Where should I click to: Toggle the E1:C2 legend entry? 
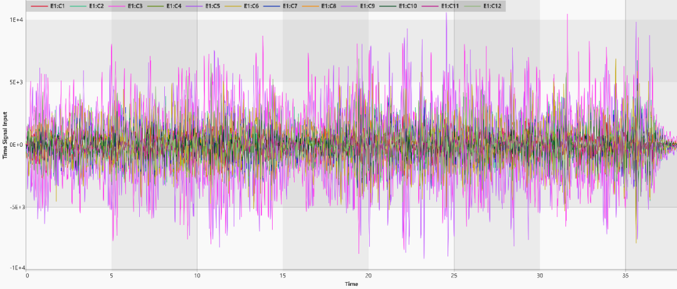[x=87, y=6]
